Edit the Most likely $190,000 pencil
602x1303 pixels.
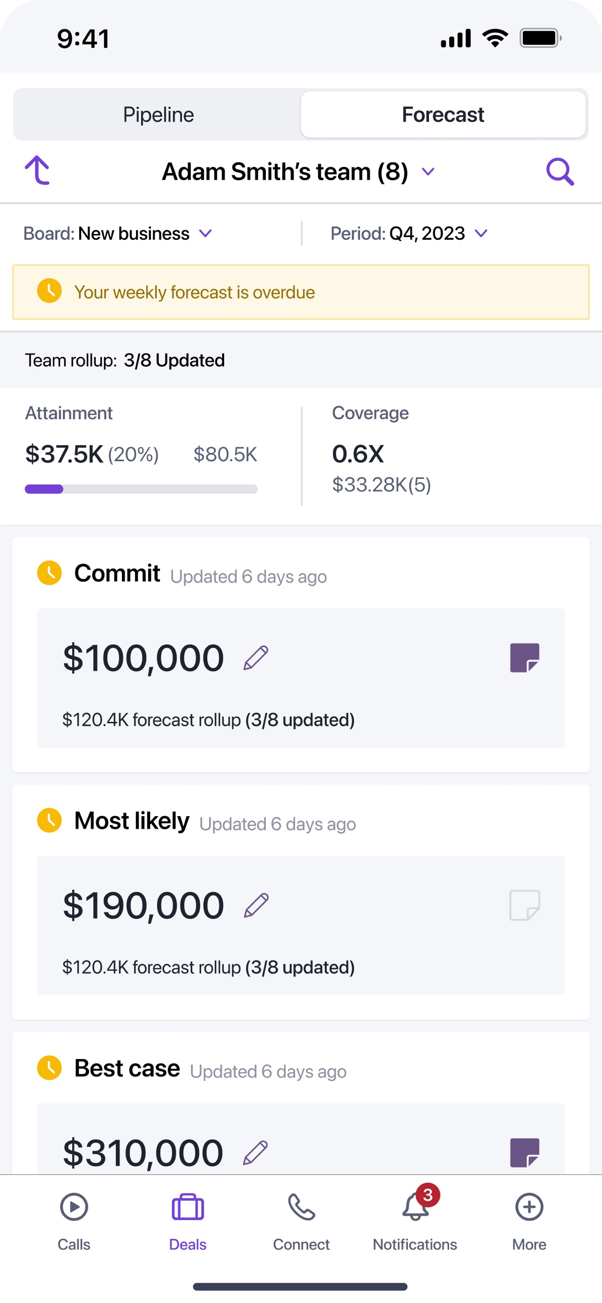[256, 905]
